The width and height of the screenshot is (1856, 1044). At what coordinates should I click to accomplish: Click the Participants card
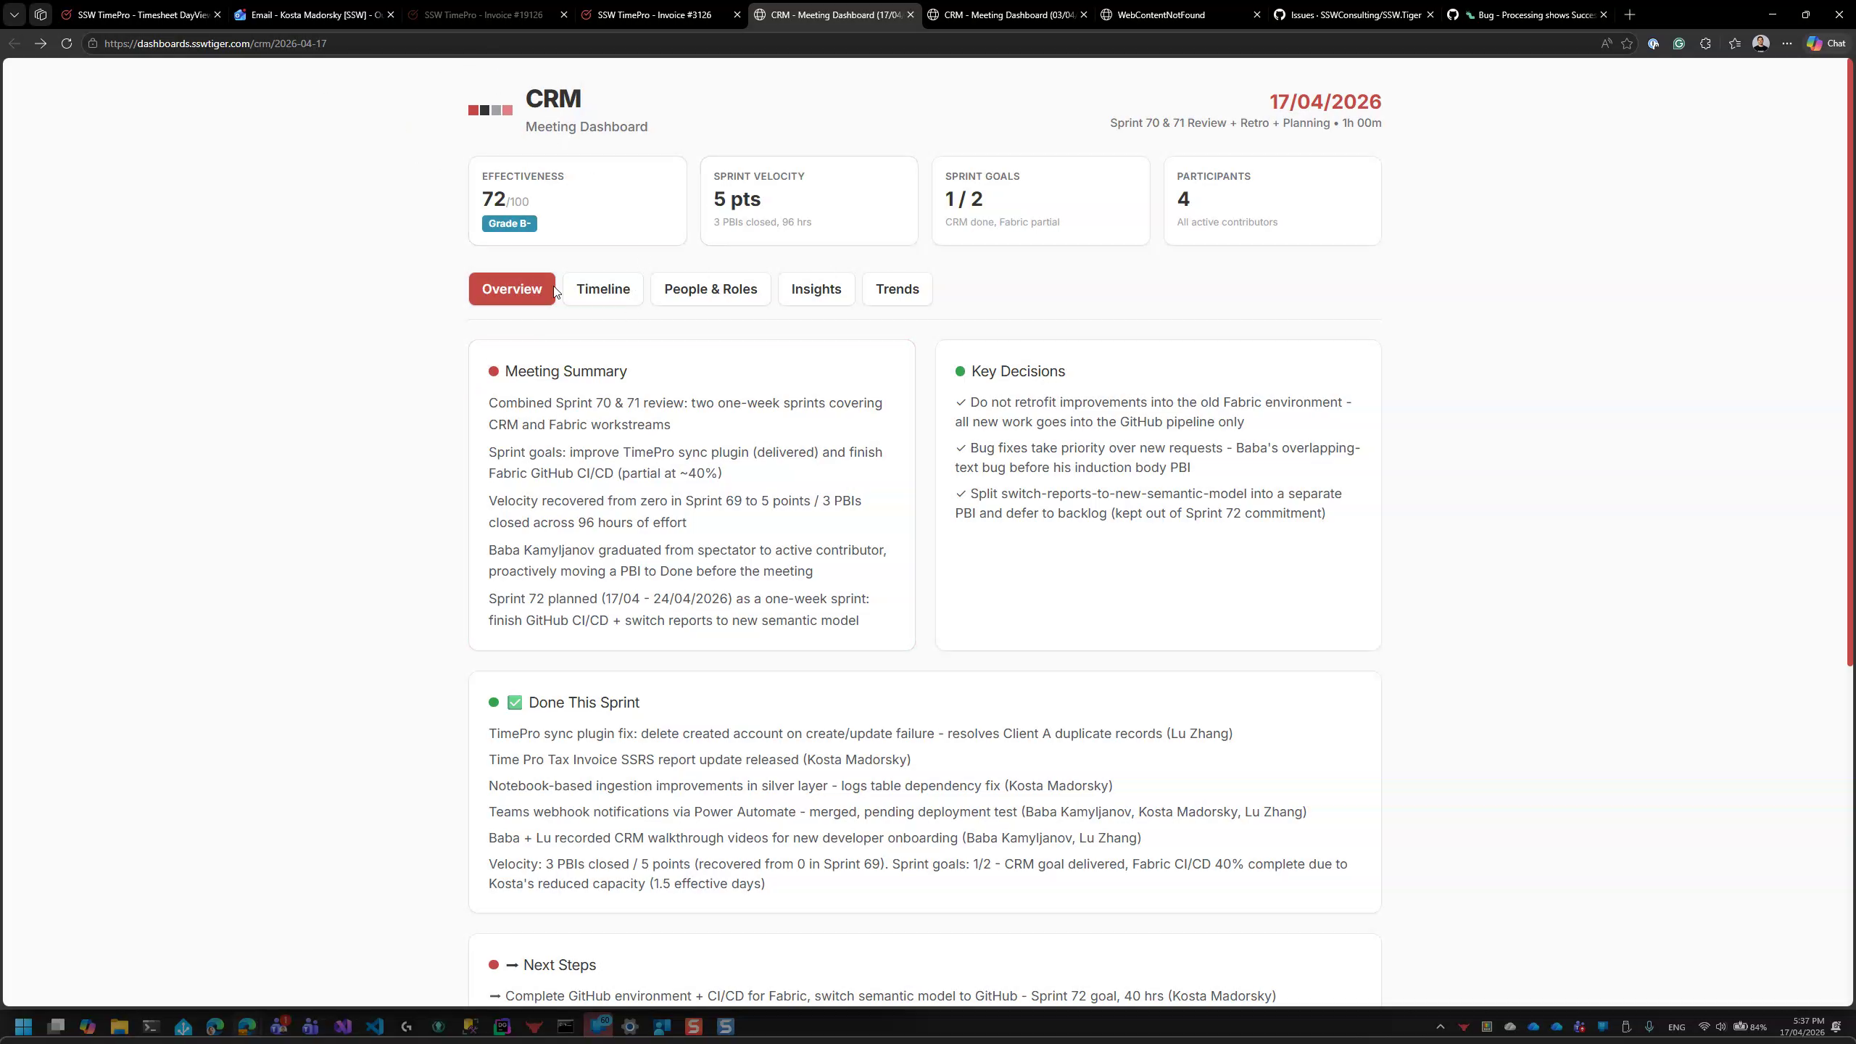pyautogui.click(x=1272, y=201)
